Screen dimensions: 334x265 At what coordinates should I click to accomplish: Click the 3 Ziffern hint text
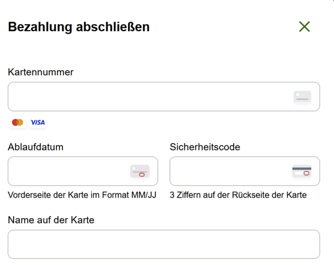point(238,195)
